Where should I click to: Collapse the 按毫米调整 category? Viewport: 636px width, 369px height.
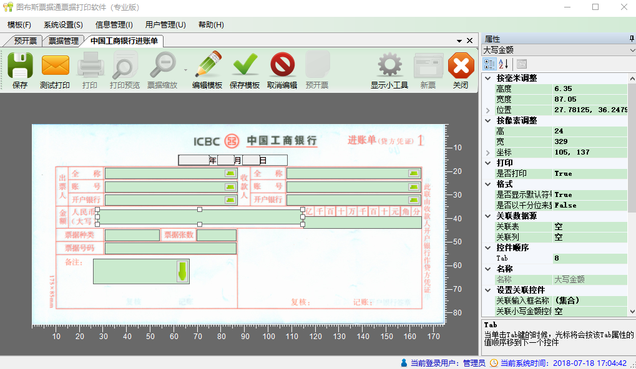(x=487, y=78)
